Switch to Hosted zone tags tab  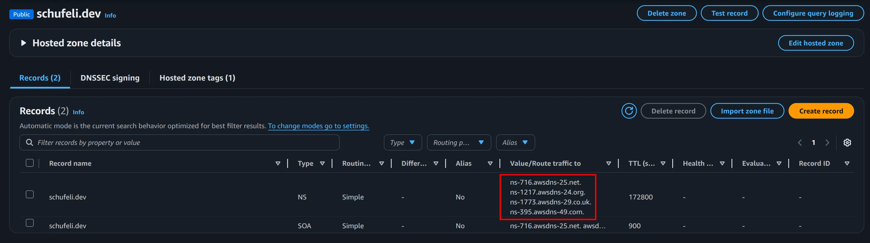tap(197, 78)
